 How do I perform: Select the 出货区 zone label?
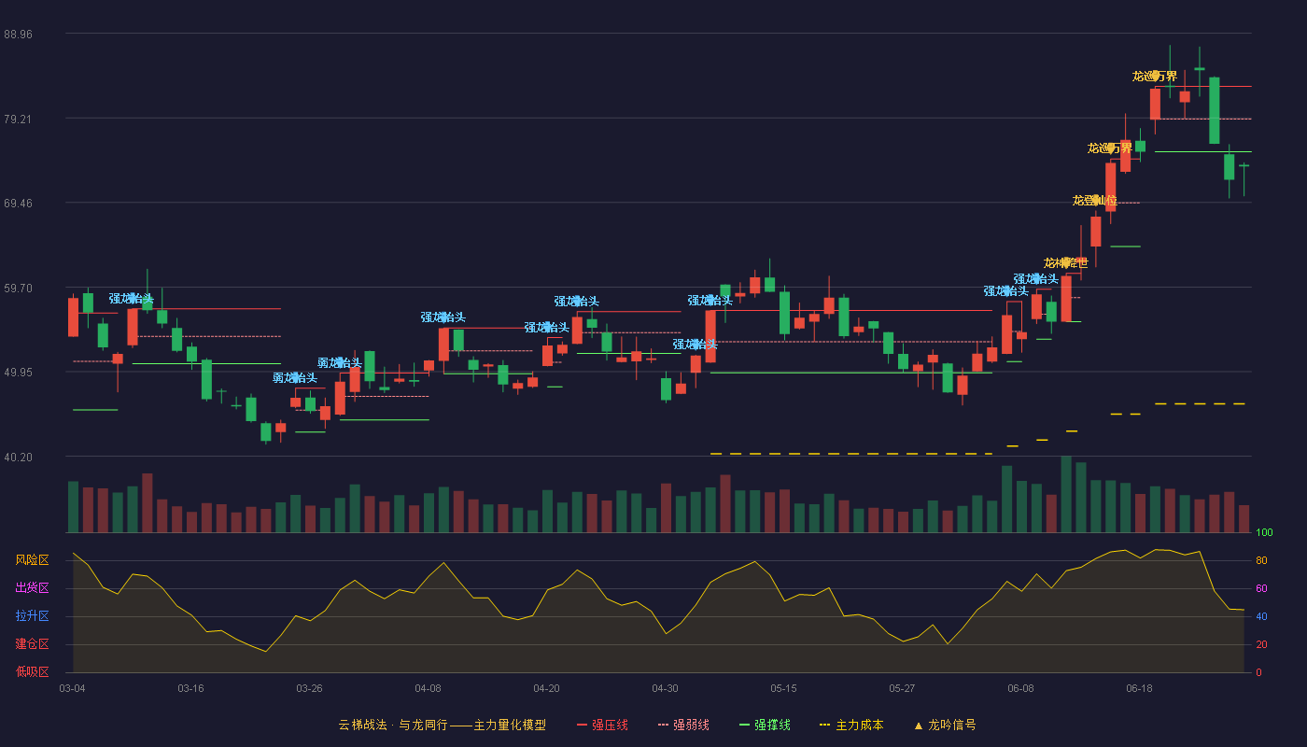[x=33, y=588]
